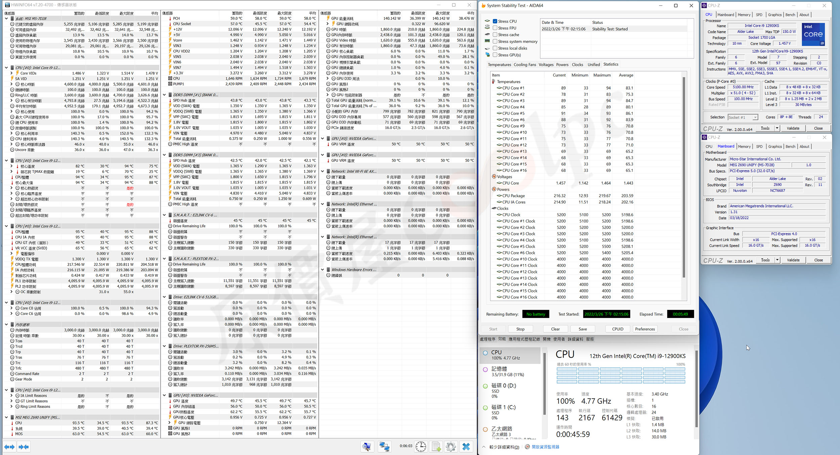This screenshot has height=455, width=840.
Task: Expand the IA Limit Reasons row
Action: coord(12,396)
